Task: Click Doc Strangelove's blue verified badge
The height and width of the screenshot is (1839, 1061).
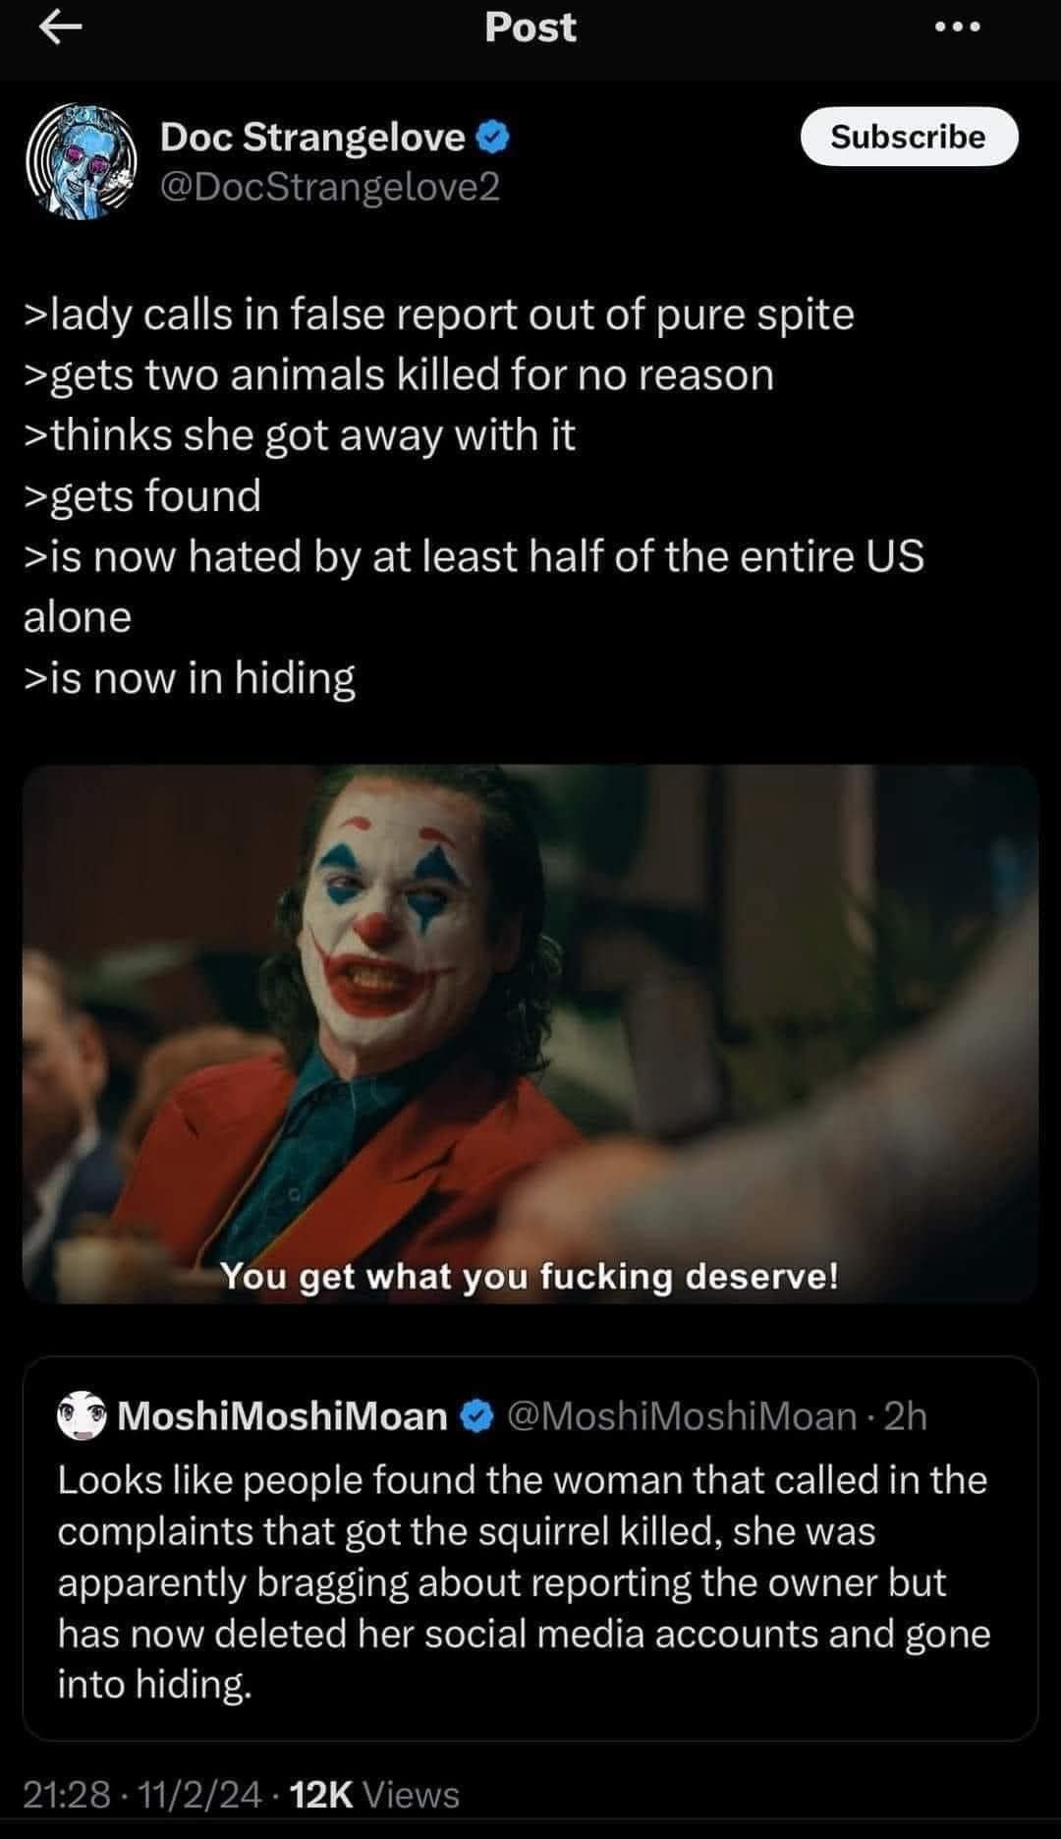Action: 493,138
